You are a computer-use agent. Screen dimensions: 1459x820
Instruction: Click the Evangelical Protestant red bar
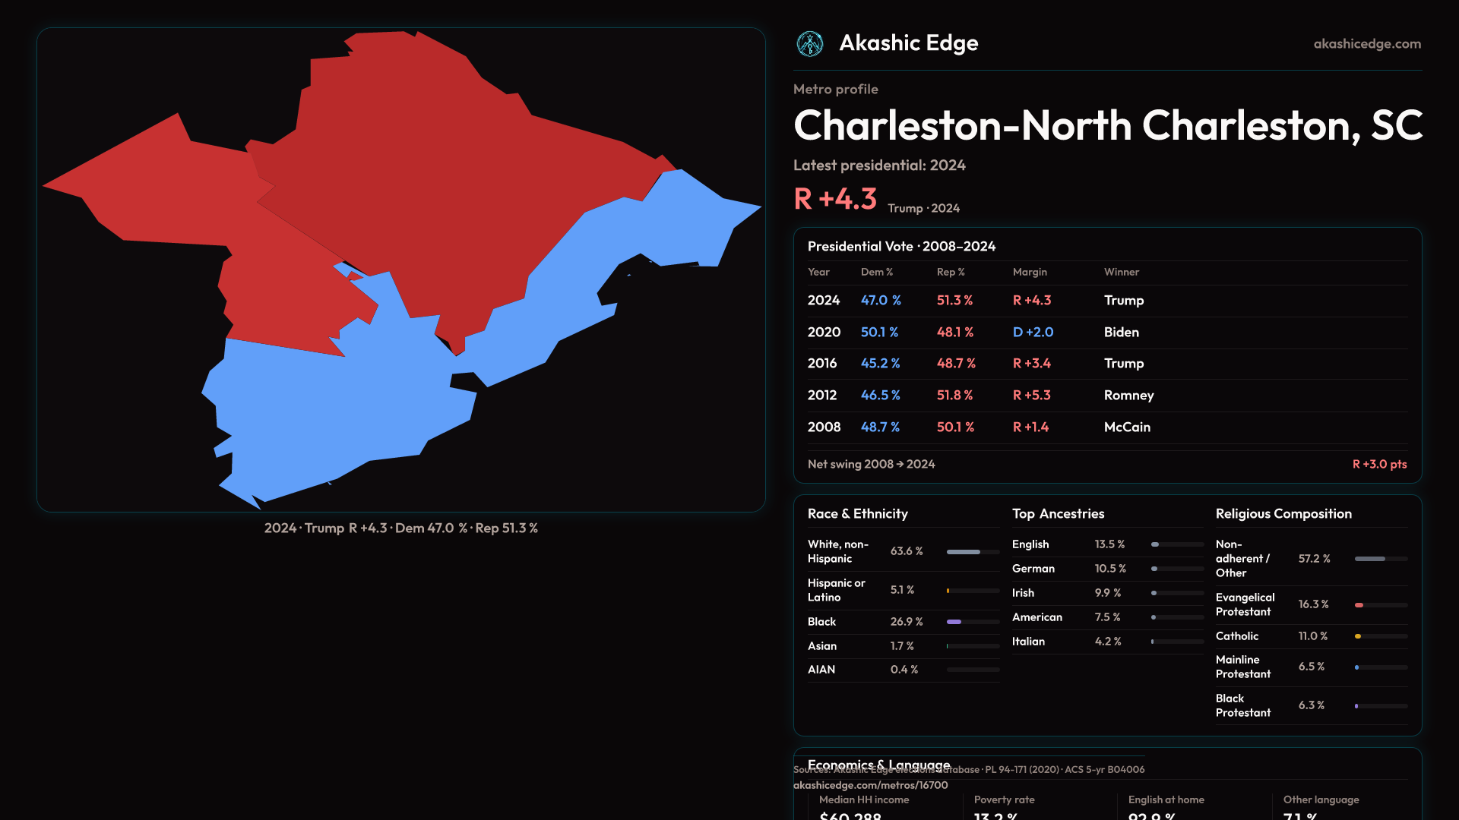point(1359,605)
